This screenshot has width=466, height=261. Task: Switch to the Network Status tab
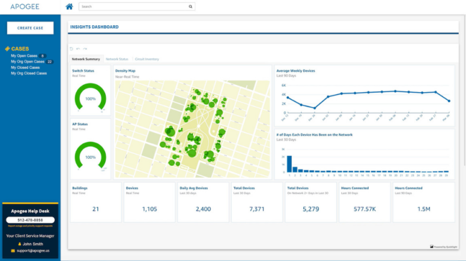click(x=116, y=59)
